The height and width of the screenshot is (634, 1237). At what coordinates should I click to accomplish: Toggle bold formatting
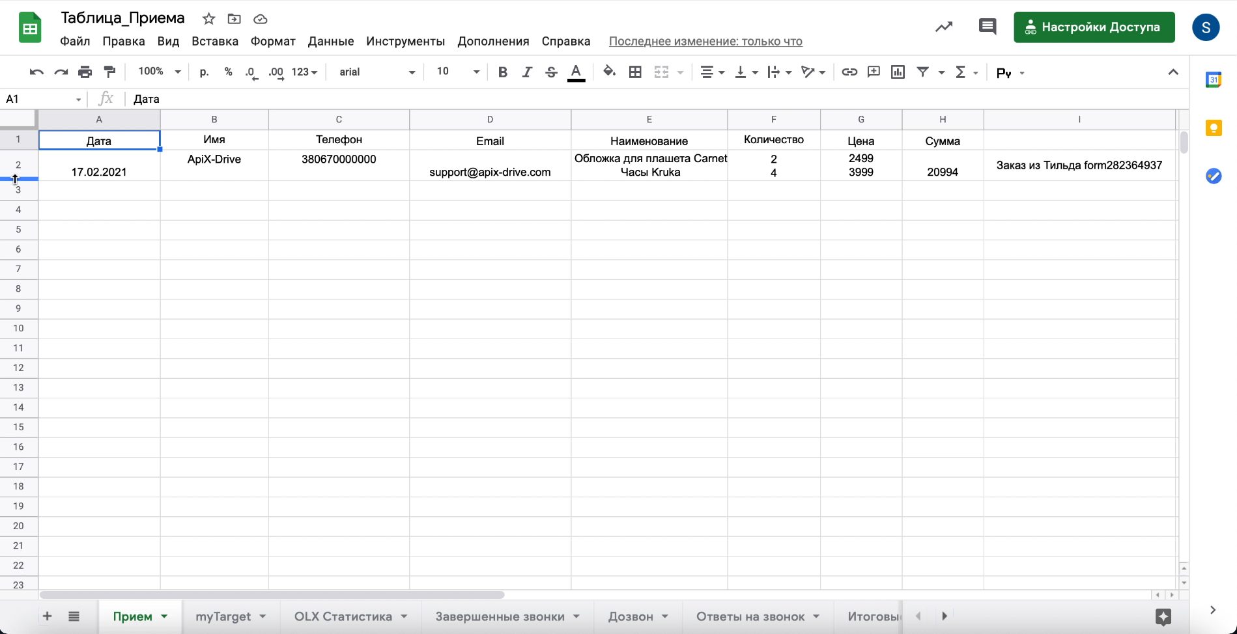(502, 72)
